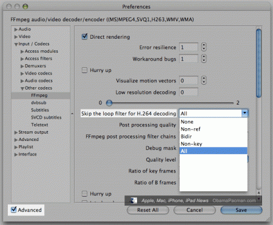Edit the Low resolution decoding field
The width and height of the screenshot is (273, 225).
(189, 92)
